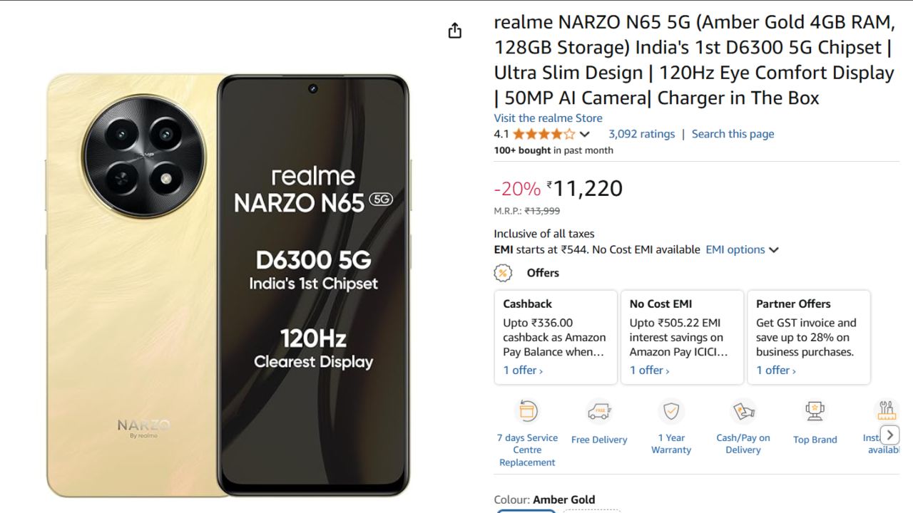Viewport: 913px width, 513px height.
Task: Click the share icon above product image
Action: point(455,31)
